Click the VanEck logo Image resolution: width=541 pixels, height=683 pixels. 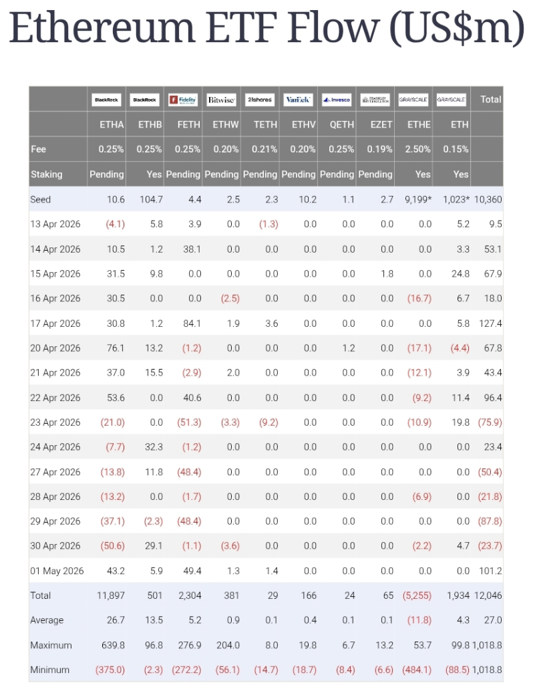298,100
